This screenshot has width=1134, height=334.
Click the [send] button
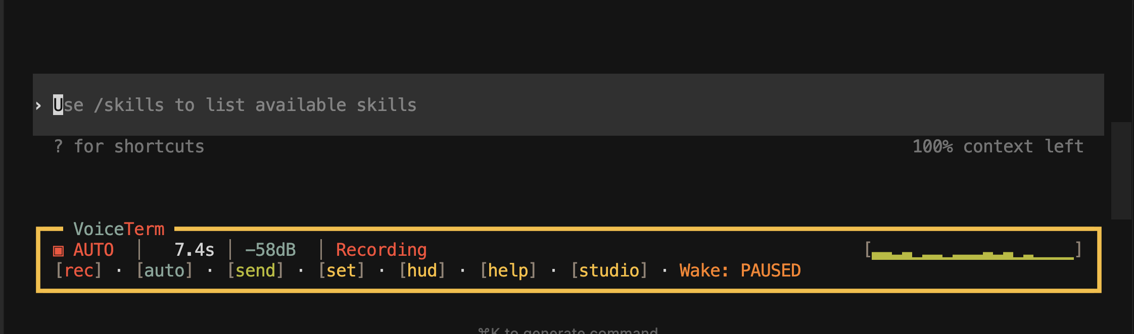point(255,270)
